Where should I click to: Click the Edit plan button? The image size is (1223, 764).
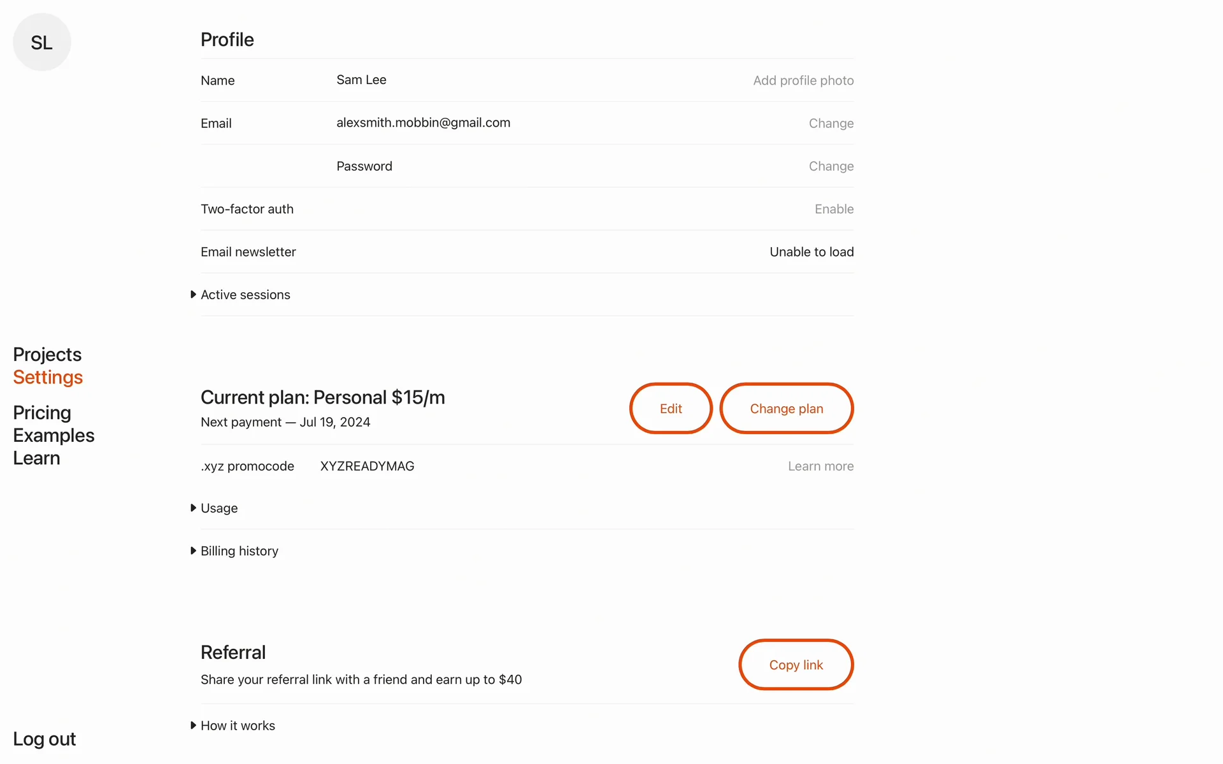pyautogui.click(x=671, y=409)
